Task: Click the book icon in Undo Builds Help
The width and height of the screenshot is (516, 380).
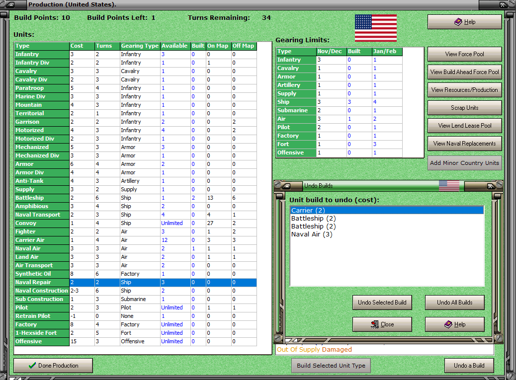Action: (448, 324)
